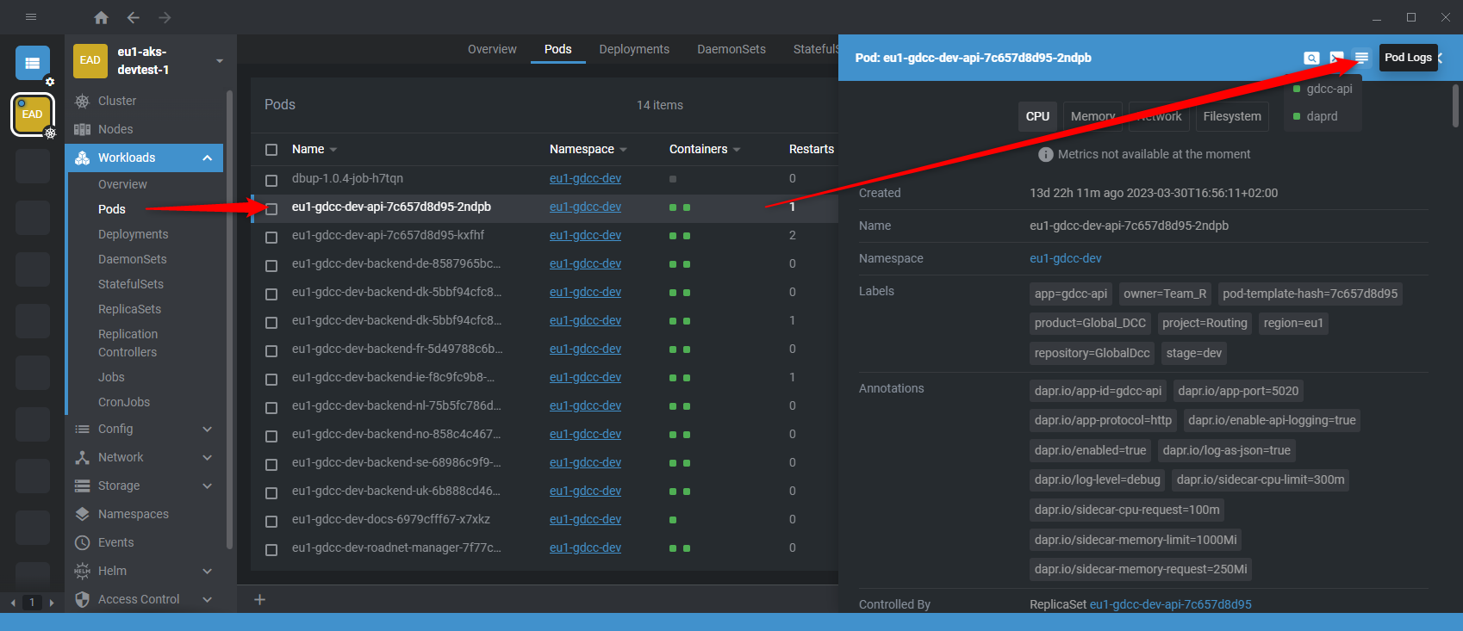Check the eu1-gdcc-dev-backend-de row checkbox
This screenshot has height=631, width=1463.
coord(271,265)
